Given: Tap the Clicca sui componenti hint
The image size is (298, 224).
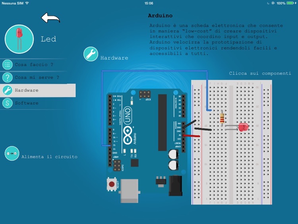Looking at the screenshot, I should (x=260, y=73).
